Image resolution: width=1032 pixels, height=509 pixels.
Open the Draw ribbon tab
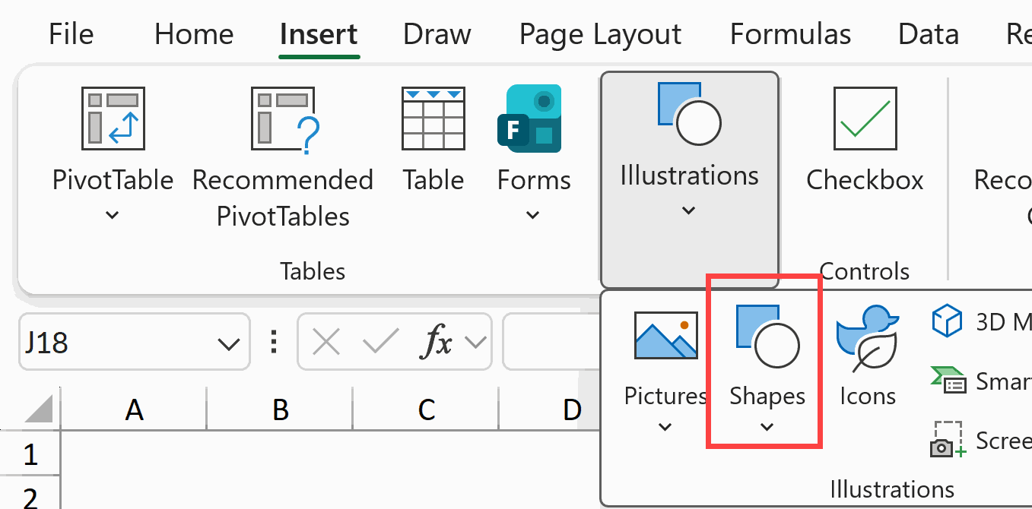pos(437,34)
